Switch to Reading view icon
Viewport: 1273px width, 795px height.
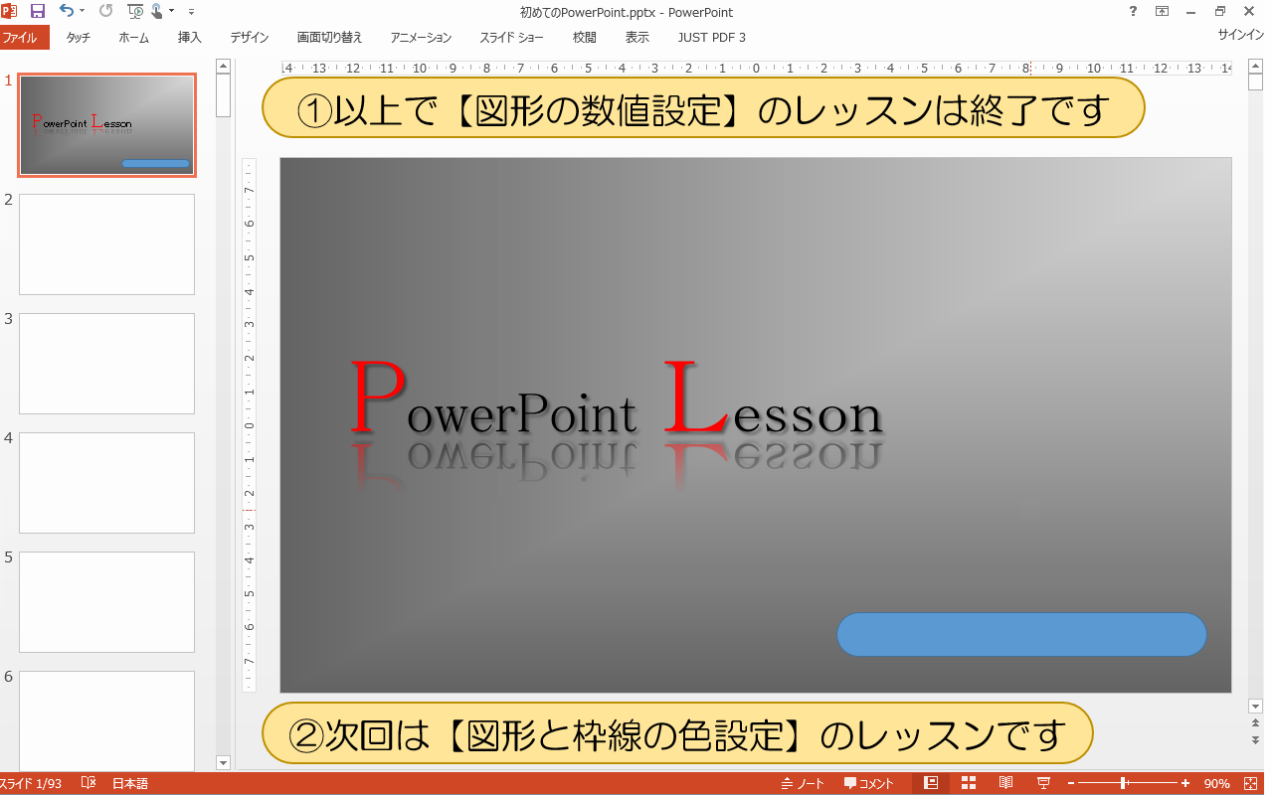point(1006,783)
